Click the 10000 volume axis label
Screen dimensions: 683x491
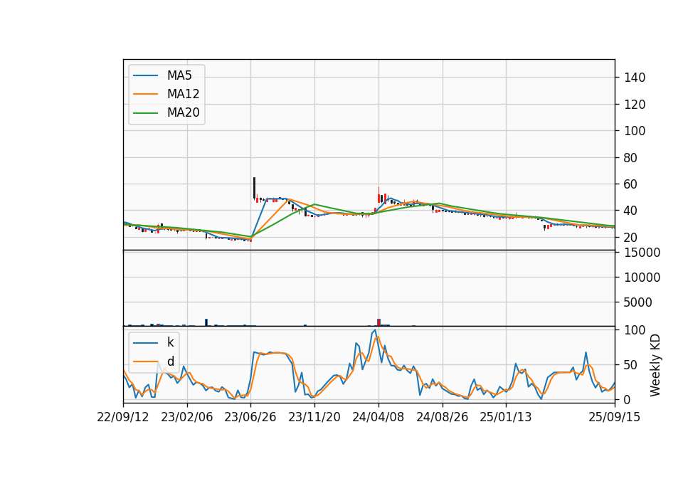pos(642,278)
